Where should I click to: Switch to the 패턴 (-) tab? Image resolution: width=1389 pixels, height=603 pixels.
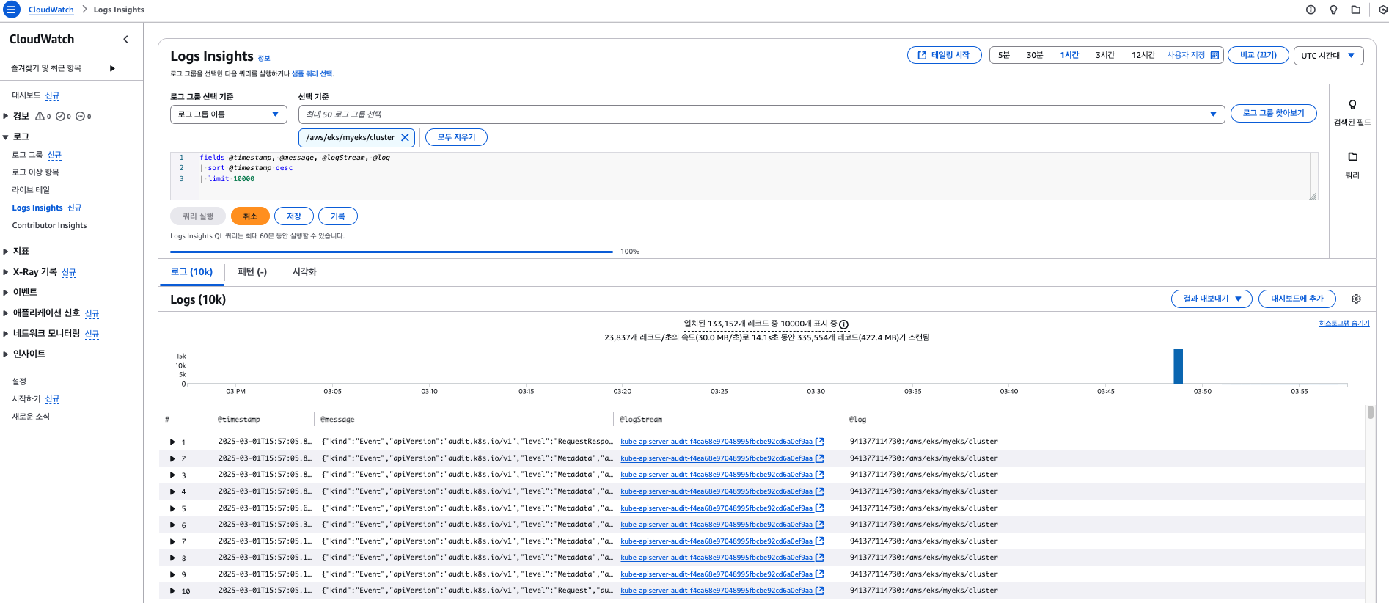252,271
